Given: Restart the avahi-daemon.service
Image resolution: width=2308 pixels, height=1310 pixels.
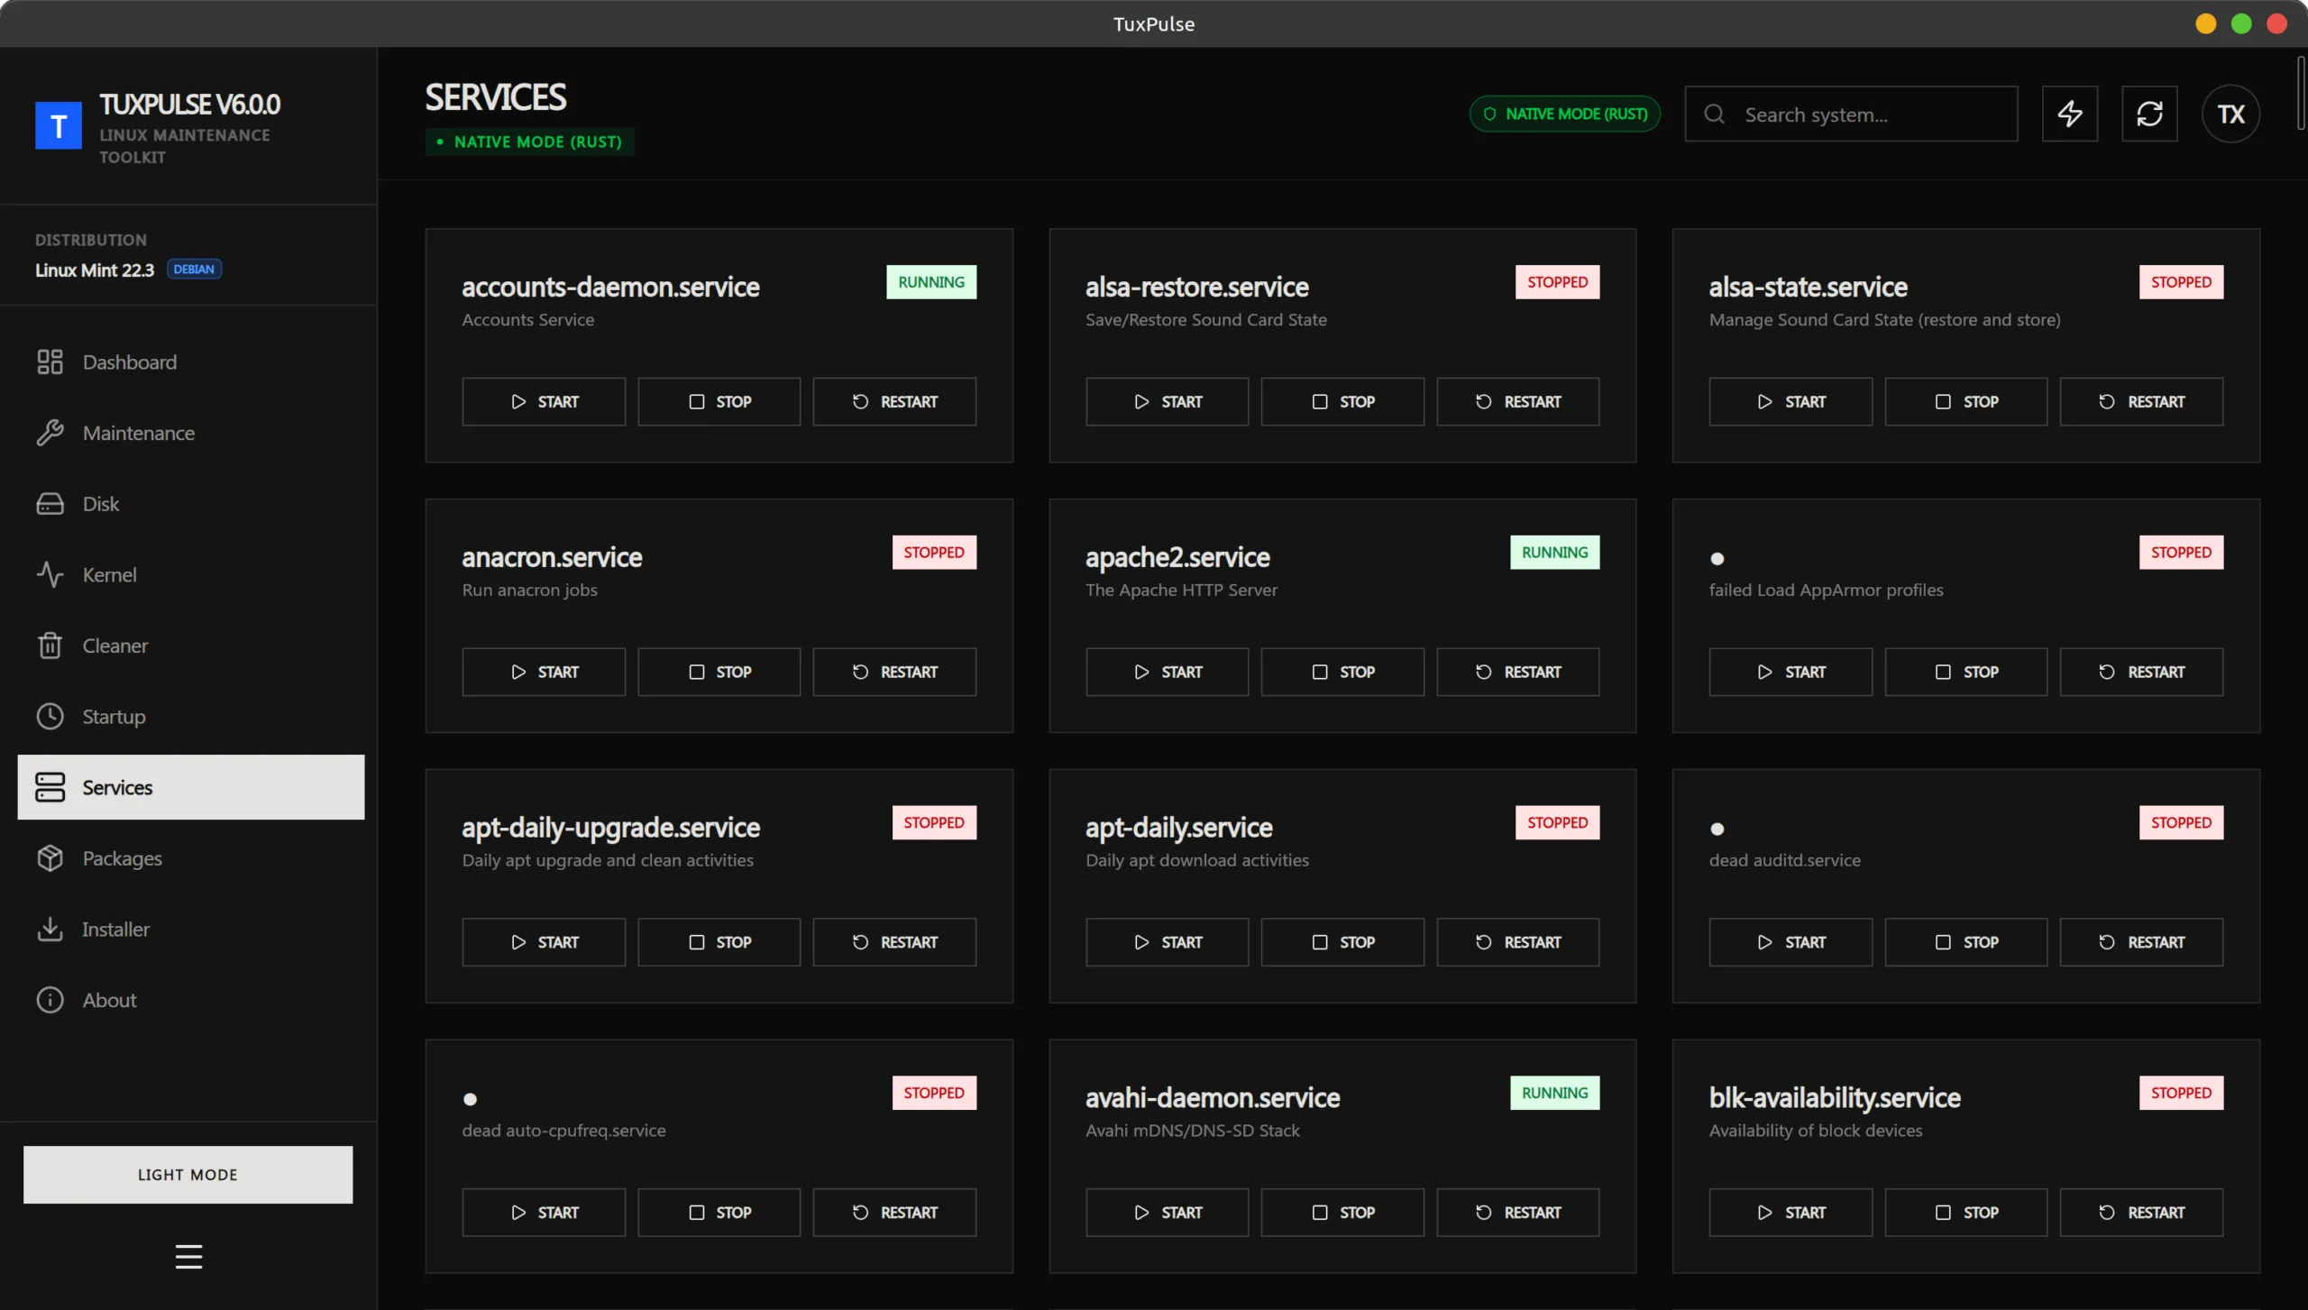Looking at the screenshot, I should click(x=1517, y=1213).
